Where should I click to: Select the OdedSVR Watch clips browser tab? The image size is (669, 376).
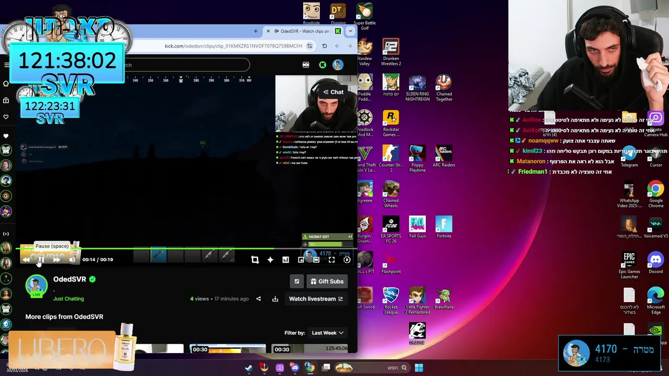(302, 31)
